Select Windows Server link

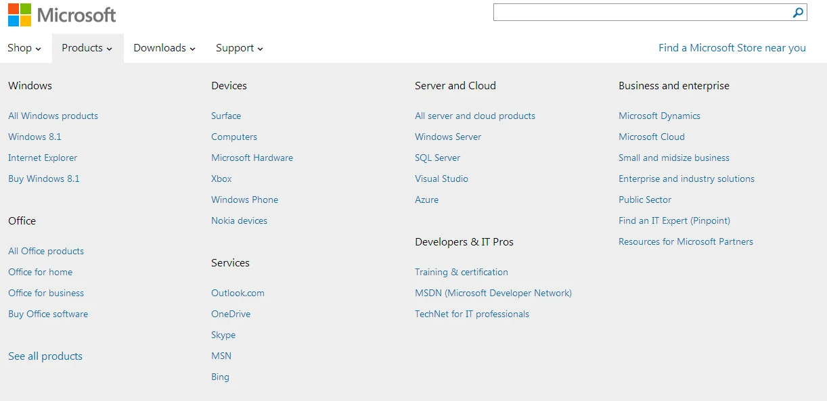pos(448,137)
